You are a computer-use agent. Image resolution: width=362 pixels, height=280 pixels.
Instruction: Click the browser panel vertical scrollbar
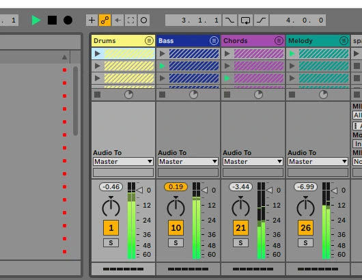tap(75, 101)
